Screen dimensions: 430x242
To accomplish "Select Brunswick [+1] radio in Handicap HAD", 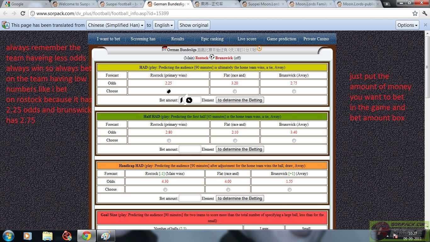I will [289, 190].
